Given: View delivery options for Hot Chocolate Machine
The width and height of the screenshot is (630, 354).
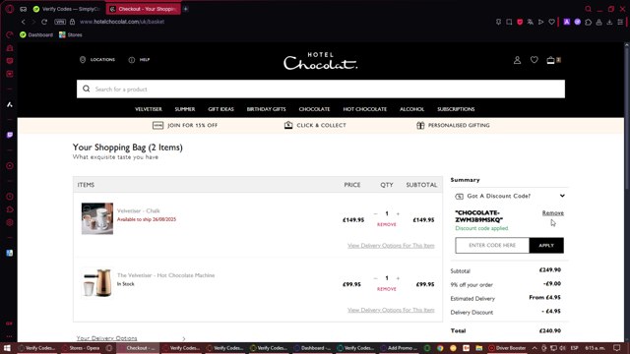Looking at the screenshot, I should tap(391, 310).
